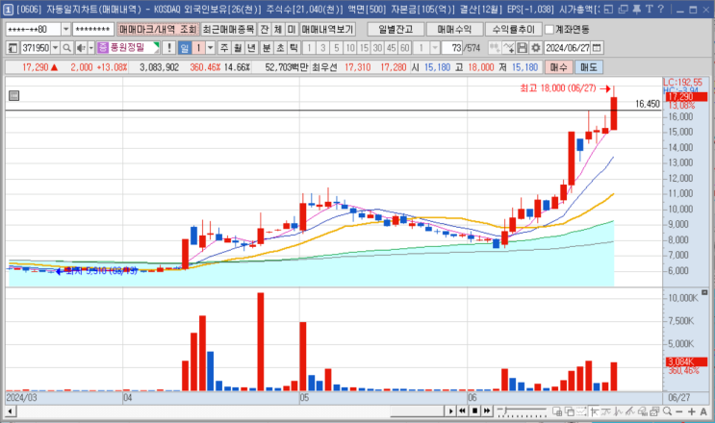Select the 분 minute period toggle
This screenshot has width=715, height=423.
click(267, 48)
